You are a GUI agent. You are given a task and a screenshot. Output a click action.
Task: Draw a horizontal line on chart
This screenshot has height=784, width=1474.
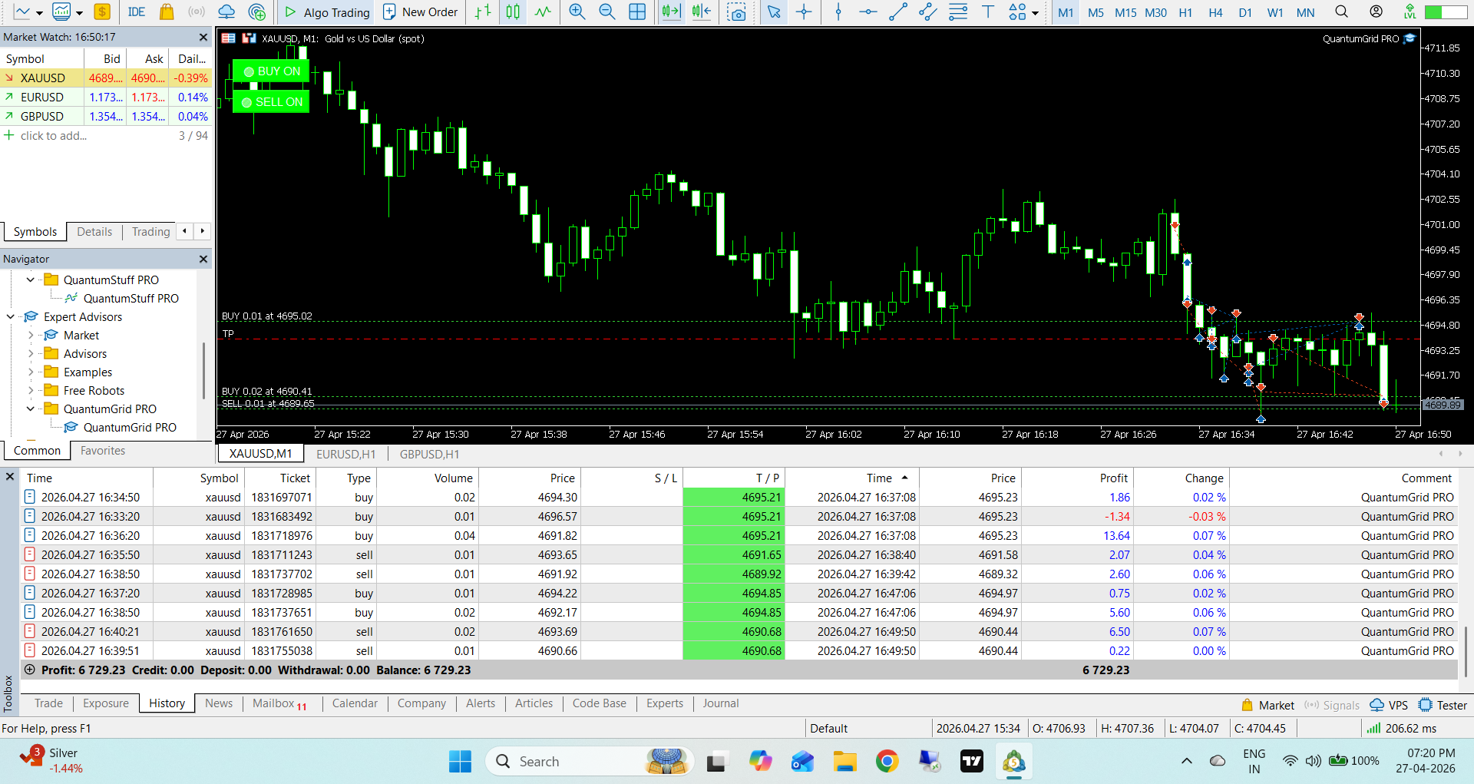click(x=868, y=12)
